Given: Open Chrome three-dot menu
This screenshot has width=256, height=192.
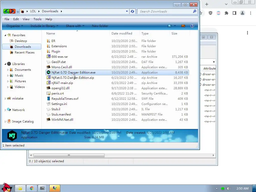Looking at the screenshot, I should pyautogui.click(x=250, y=13).
